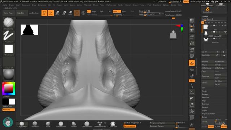This screenshot has height=130, width=231.
Task: Toggle the BackfaceMask button
Action: 130,126
